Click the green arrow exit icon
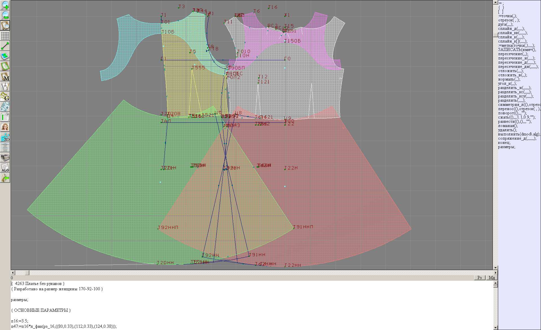The height and width of the screenshot is (330, 541). [x=5, y=178]
